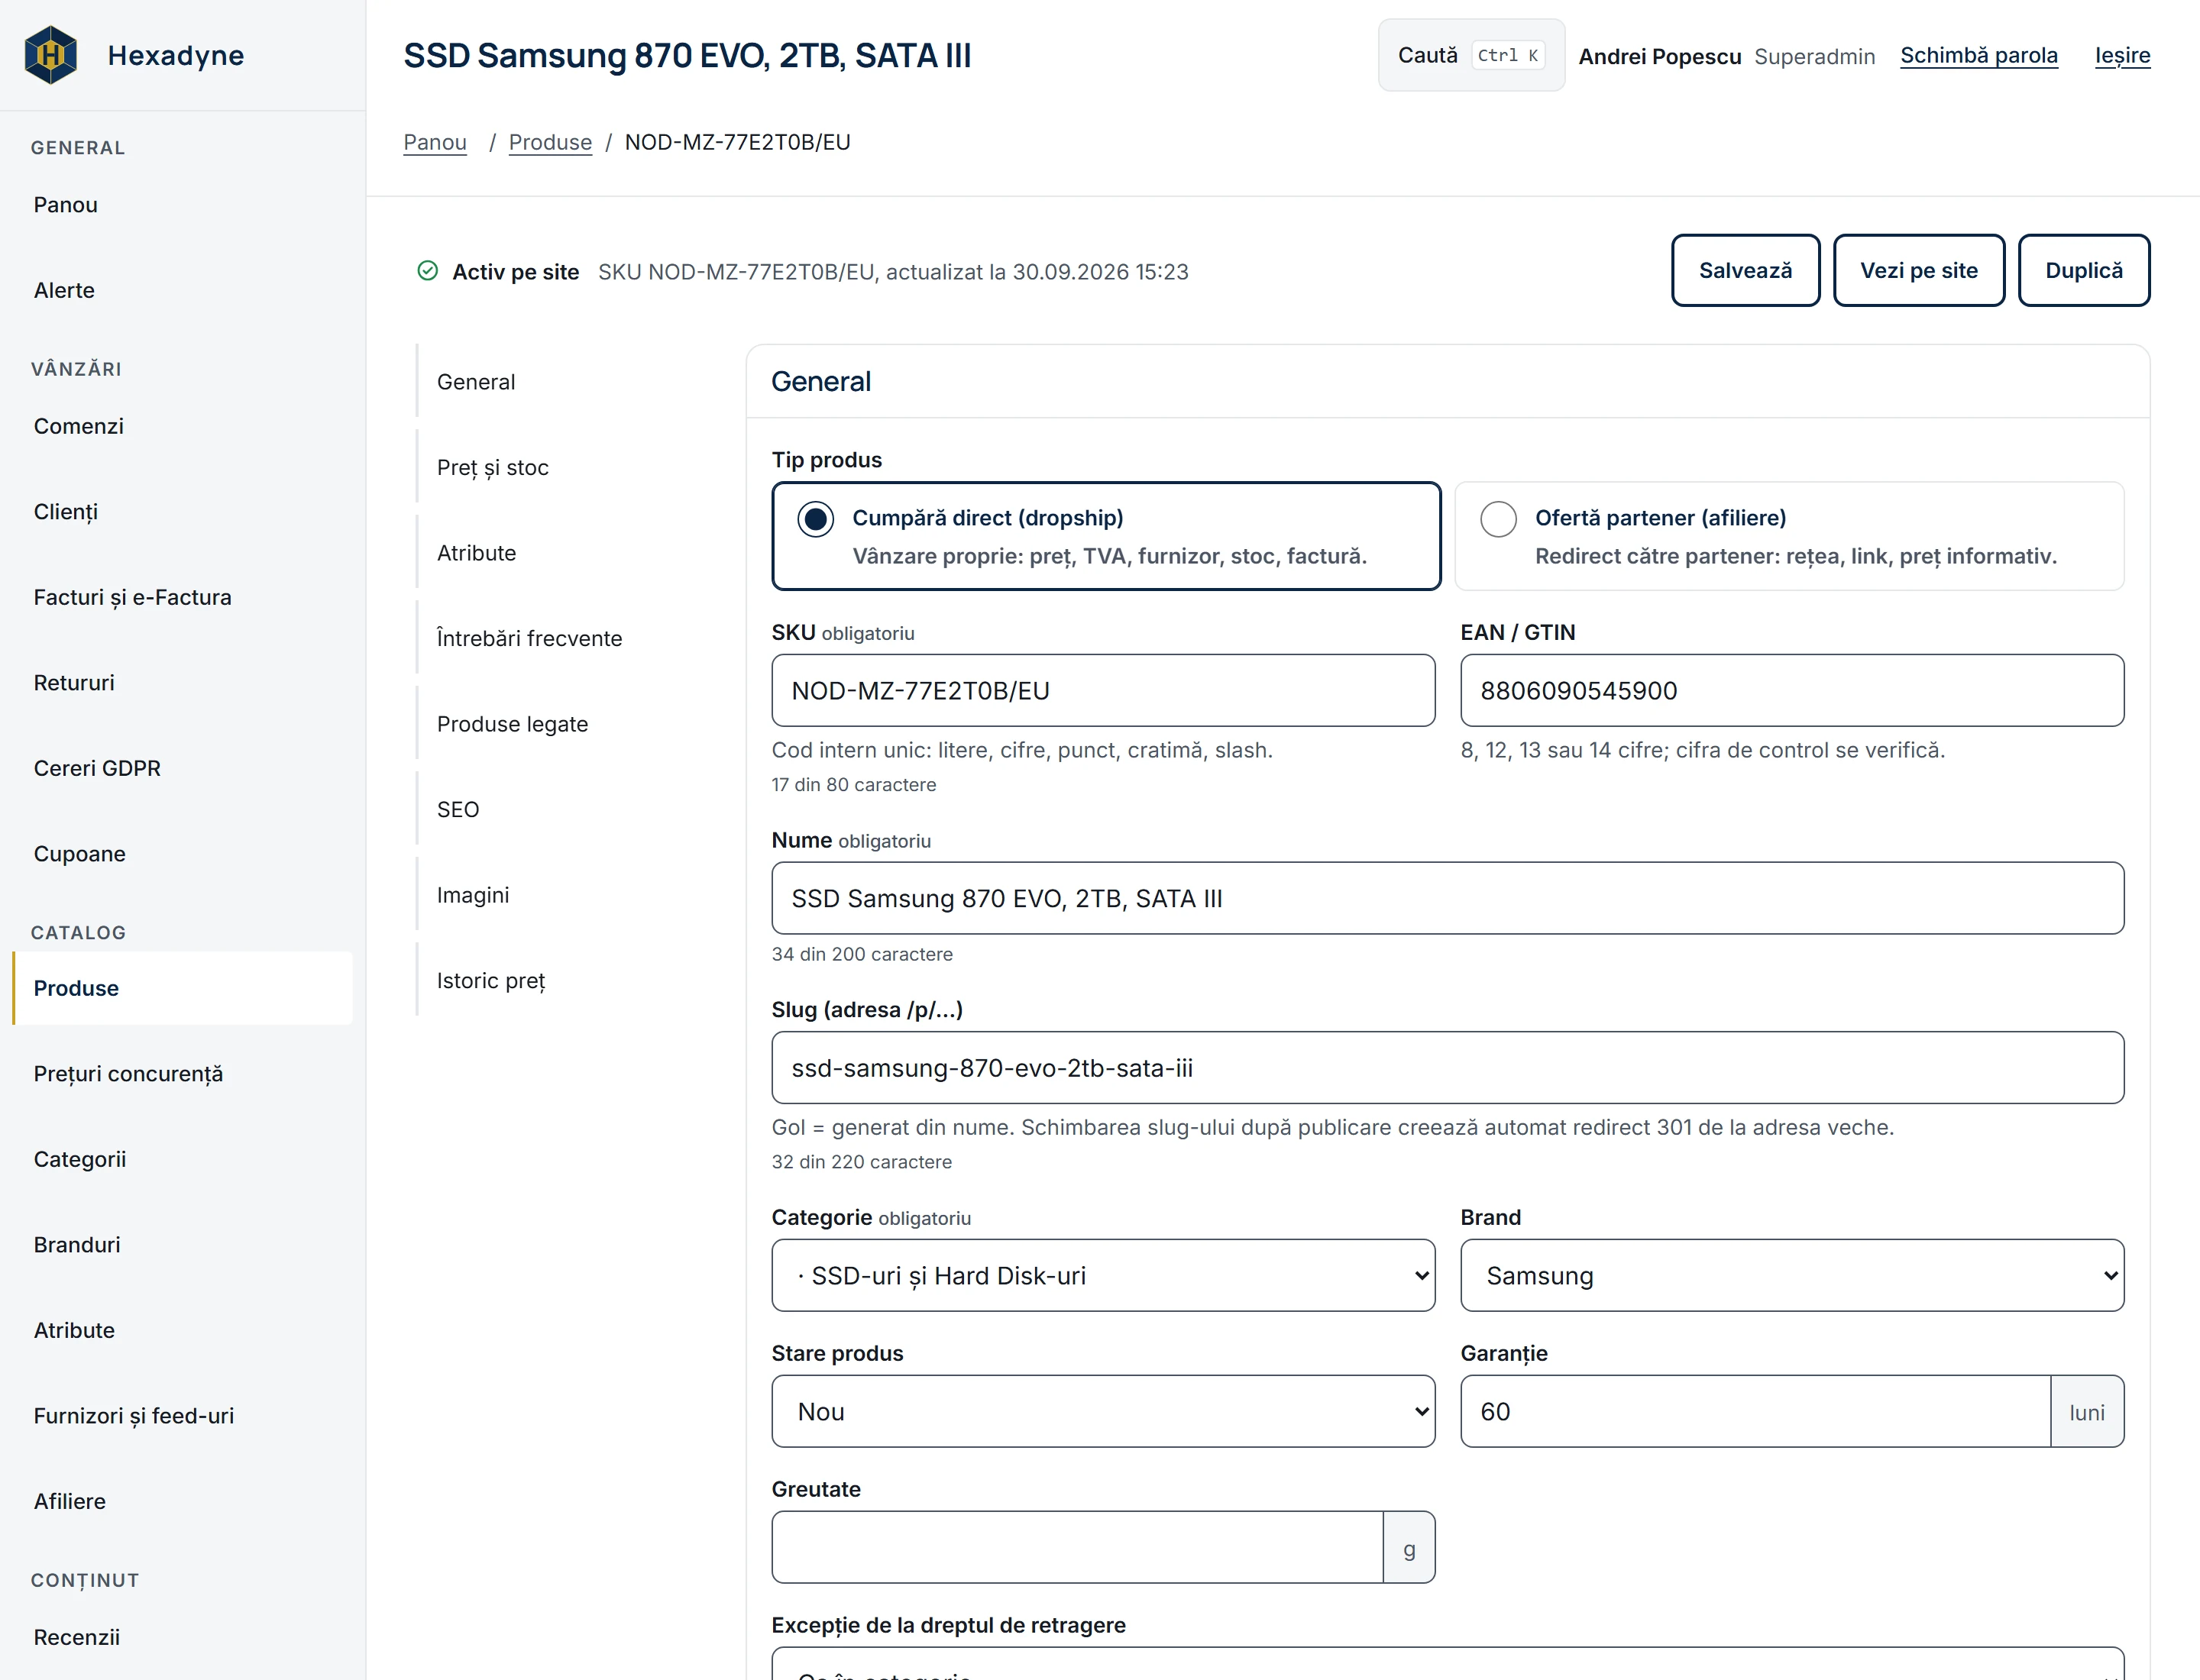The width and height of the screenshot is (2200, 1680).
Task: Select Ofertă partener (afiliere) radio button
Action: pyautogui.click(x=1498, y=518)
